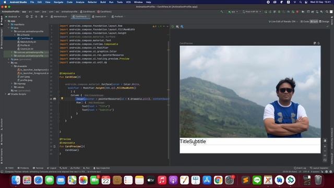
Task: Open the Profiler tool window
Action: pos(75,168)
